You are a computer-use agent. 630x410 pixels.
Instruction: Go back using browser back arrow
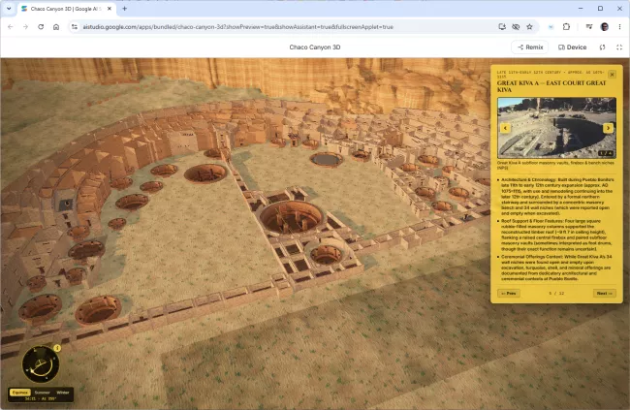click(11, 27)
